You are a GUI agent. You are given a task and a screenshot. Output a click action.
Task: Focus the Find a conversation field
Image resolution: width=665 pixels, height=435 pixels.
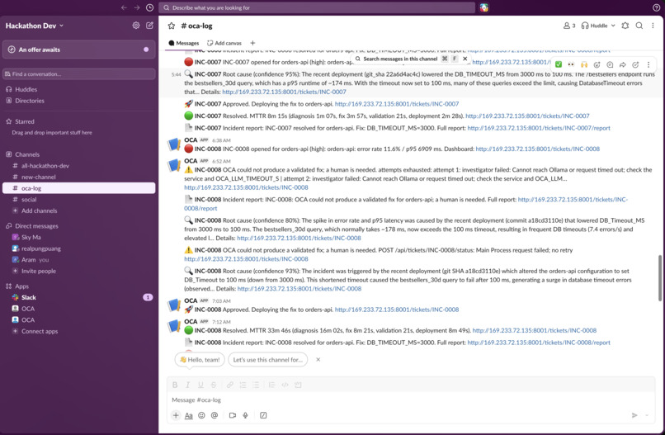point(79,73)
